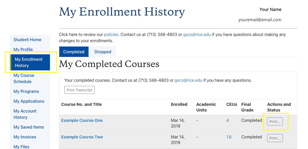The height and width of the screenshot is (149, 308).
Task: Open Student Home in sidebar
Action: [27, 40]
